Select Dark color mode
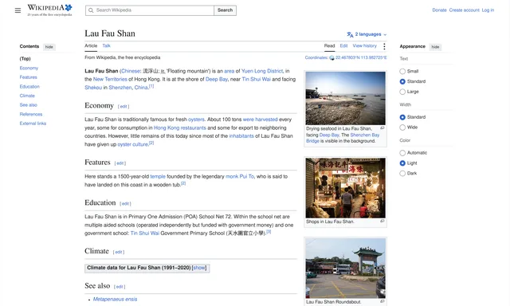The width and height of the screenshot is (510, 306). point(402,174)
